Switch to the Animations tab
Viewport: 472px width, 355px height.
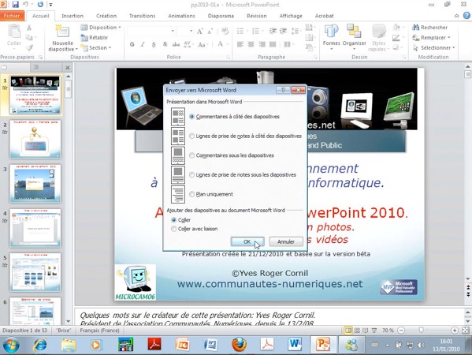(x=181, y=16)
